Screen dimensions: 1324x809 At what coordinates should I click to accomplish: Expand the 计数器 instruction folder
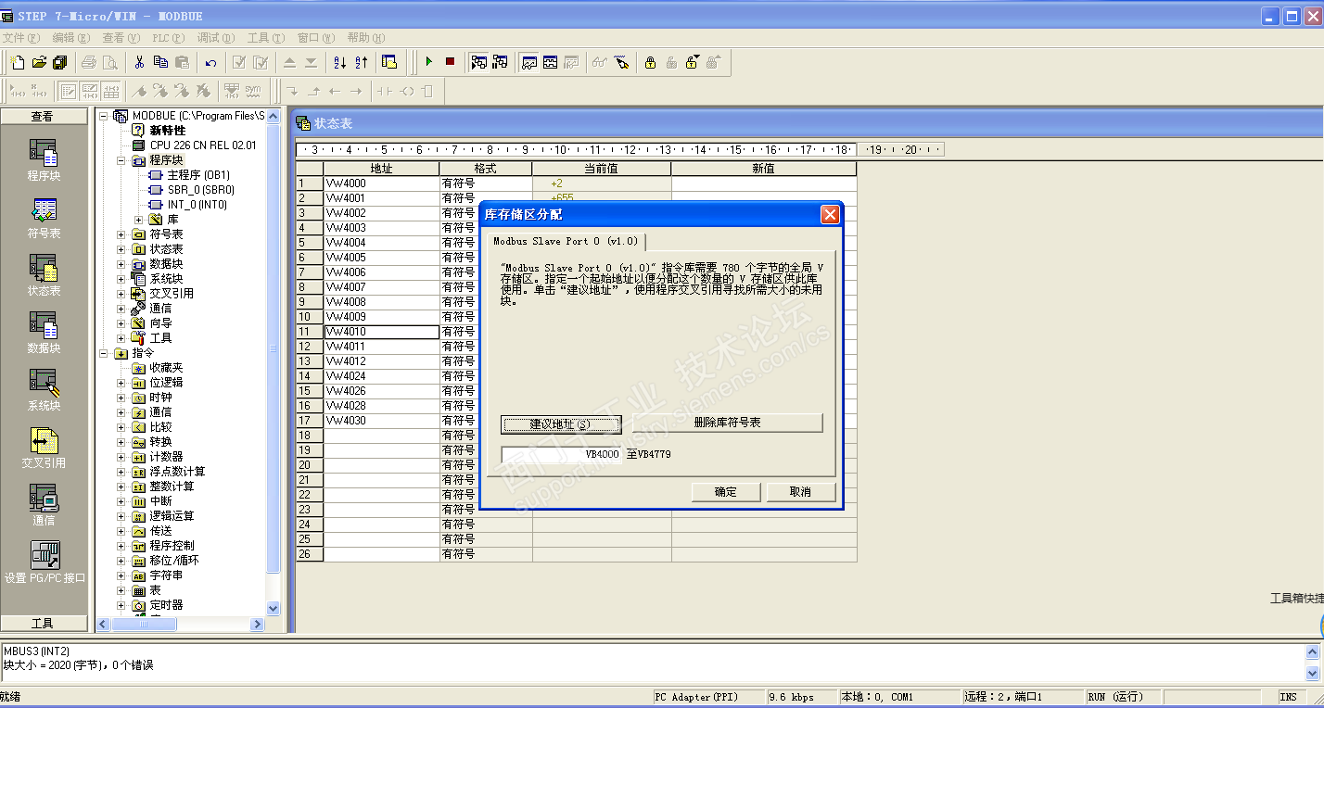tap(121, 457)
